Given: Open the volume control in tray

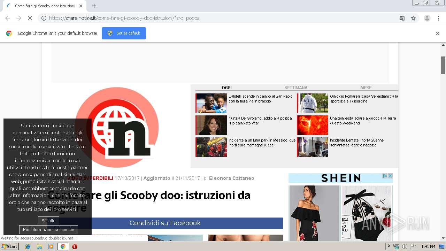Looking at the screenshot, I should pyautogui.click(x=404, y=246).
